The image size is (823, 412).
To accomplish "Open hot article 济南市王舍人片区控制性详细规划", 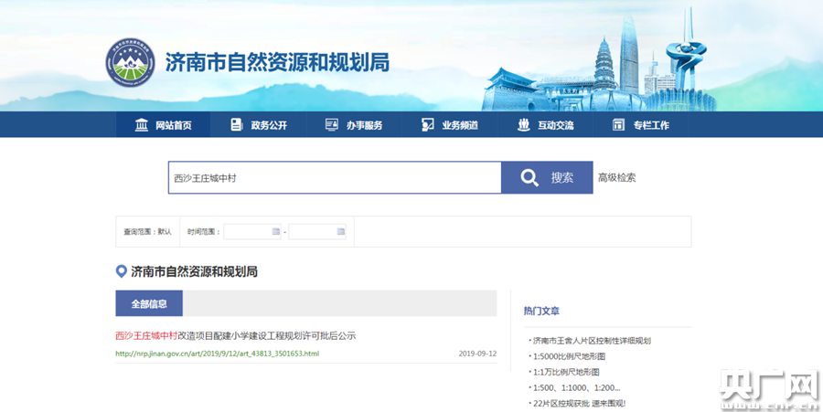I will [x=592, y=341].
